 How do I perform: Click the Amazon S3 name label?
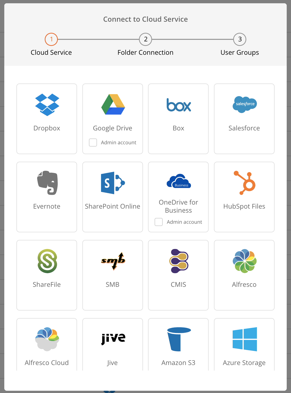[178, 363]
